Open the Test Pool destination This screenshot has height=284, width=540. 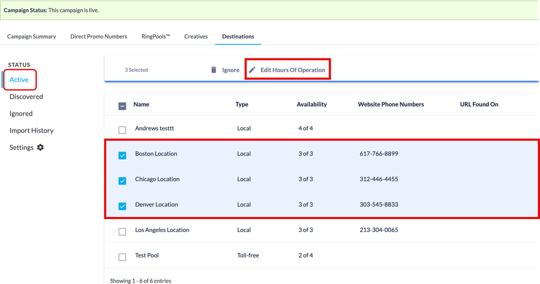146,255
